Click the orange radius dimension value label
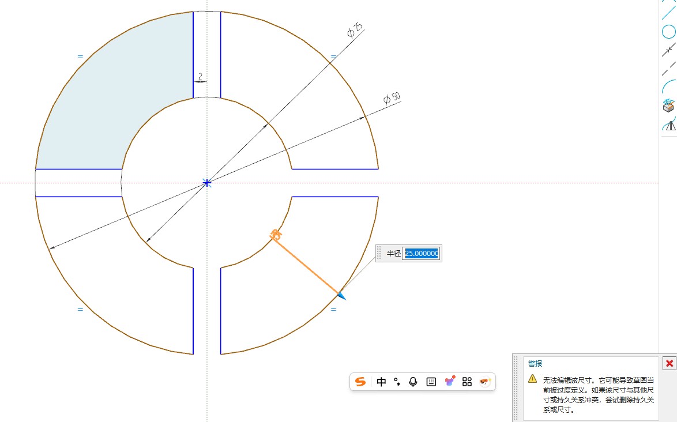 276,235
